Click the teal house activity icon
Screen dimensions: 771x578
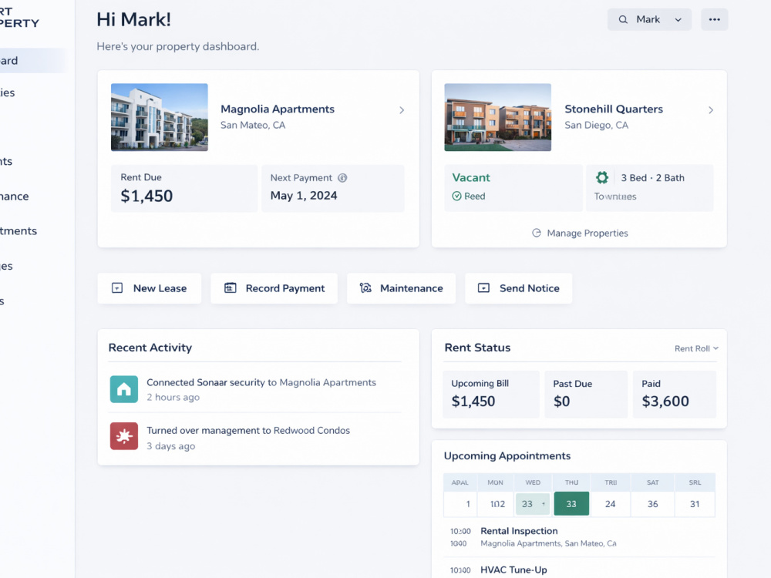124,389
